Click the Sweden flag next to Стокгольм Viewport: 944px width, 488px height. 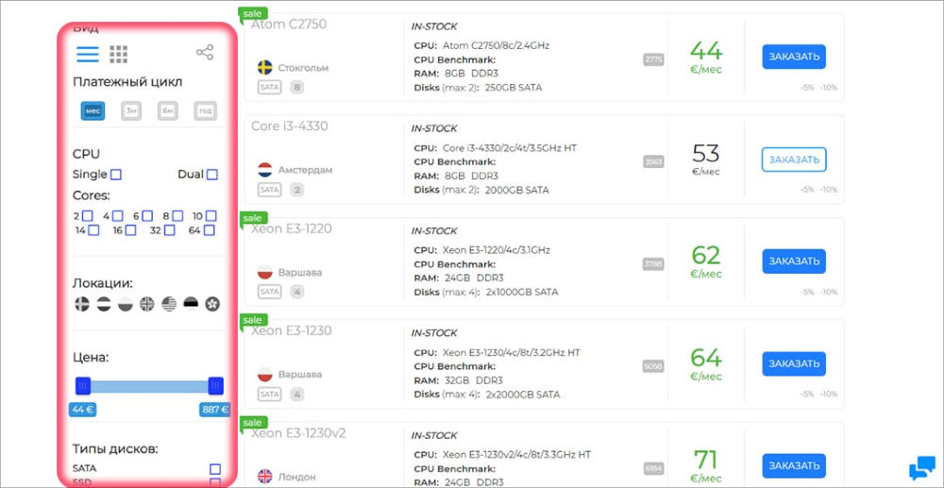[265, 67]
